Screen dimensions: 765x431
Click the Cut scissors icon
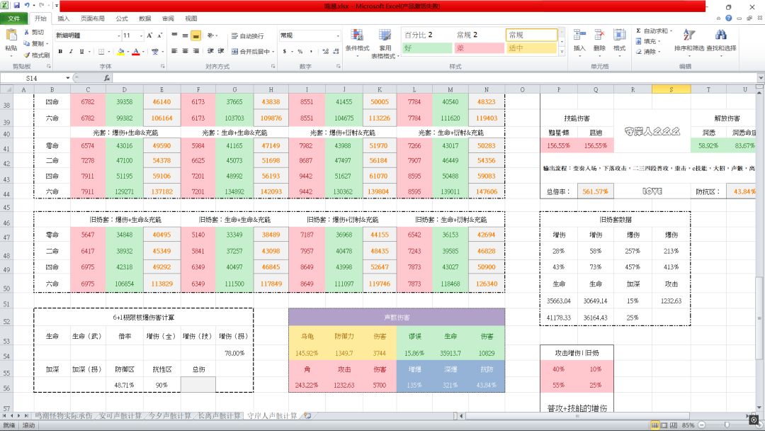click(x=26, y=32)
